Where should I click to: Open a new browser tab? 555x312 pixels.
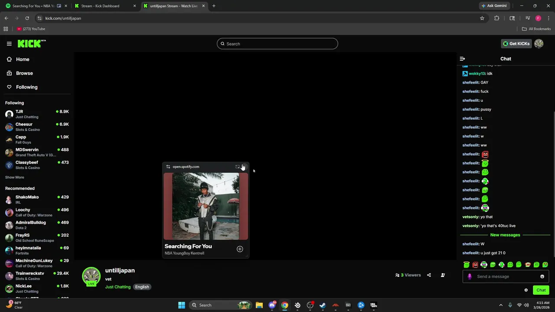[x=214, y=6]
